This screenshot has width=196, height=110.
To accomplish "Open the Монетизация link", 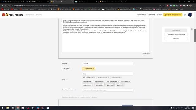I will tap(141, 15).
